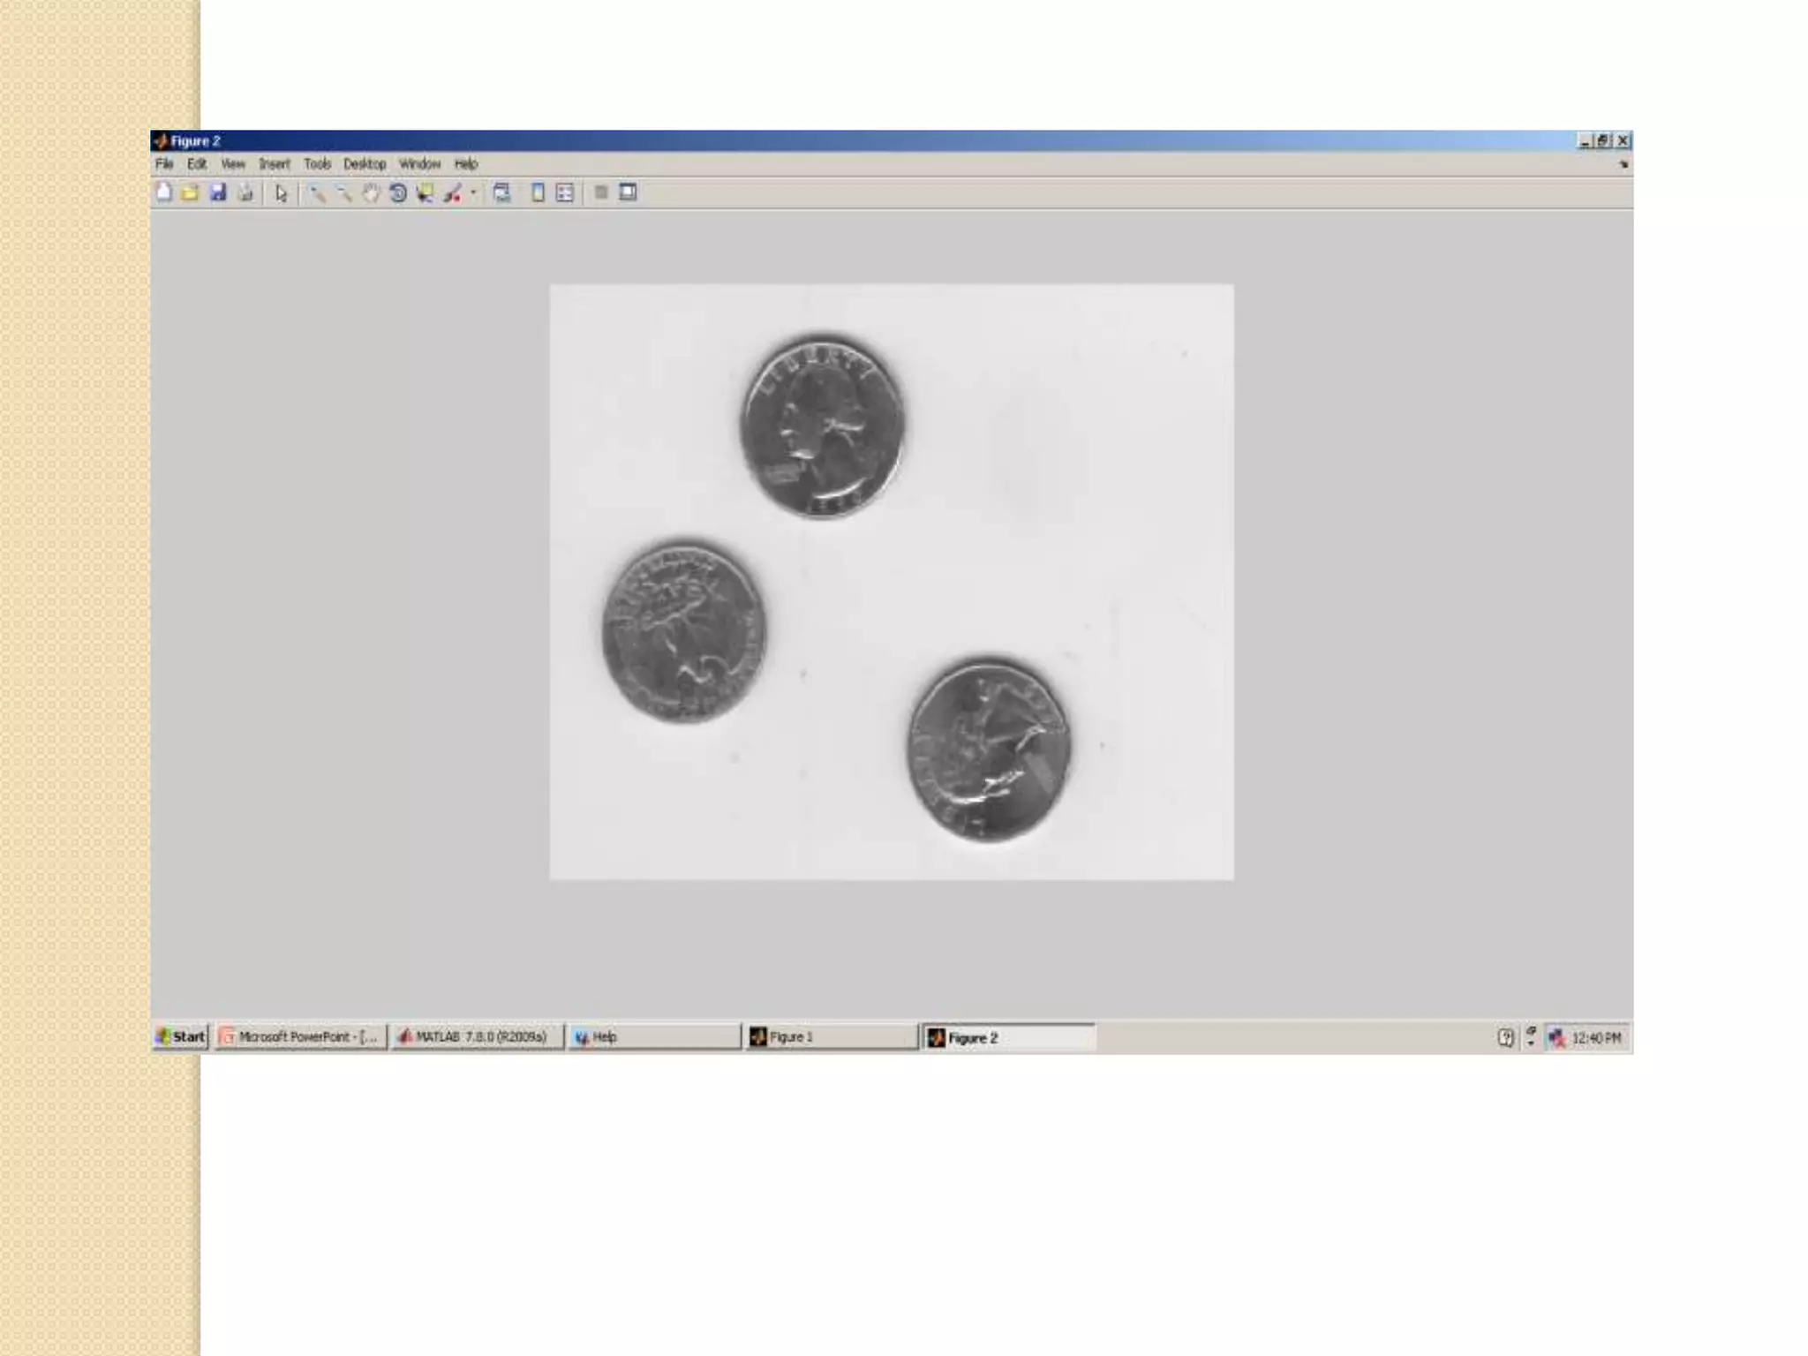The image size is (1808, 1356).
Task: Select the Zoom Out magnifier tool
Action: click(344, 193)
